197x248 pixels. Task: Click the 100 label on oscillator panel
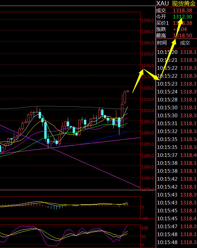(x=145, y=228)
